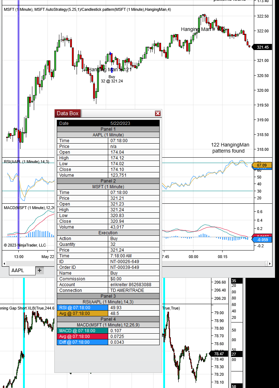279x388 pixels.
Task: Click the red Avg @ 07:18:00 label
Action: tap(83, 336)
